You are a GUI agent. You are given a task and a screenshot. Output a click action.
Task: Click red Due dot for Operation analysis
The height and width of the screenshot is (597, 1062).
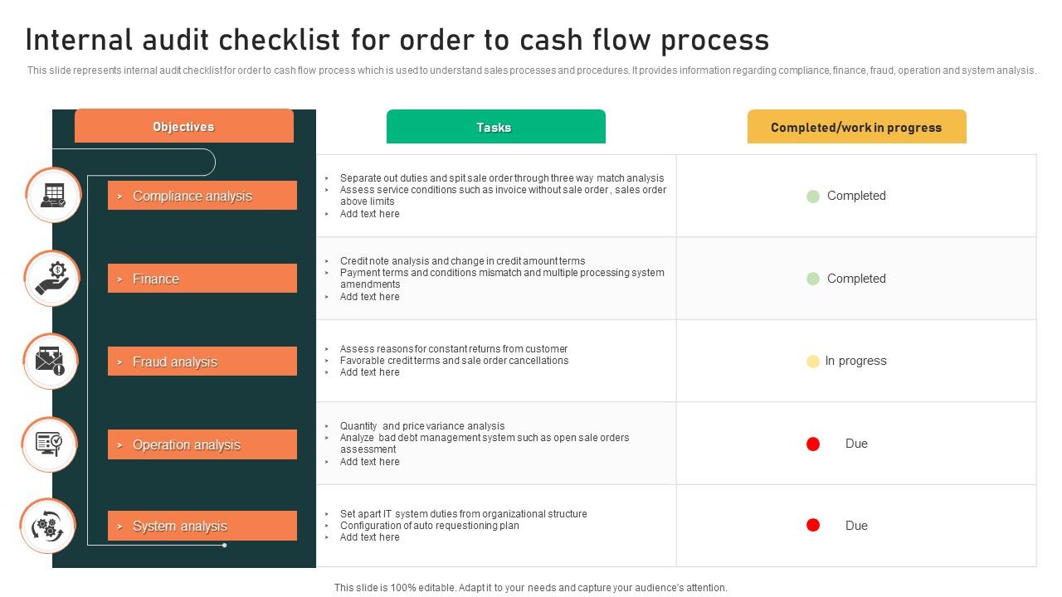(x=813, y=444)
